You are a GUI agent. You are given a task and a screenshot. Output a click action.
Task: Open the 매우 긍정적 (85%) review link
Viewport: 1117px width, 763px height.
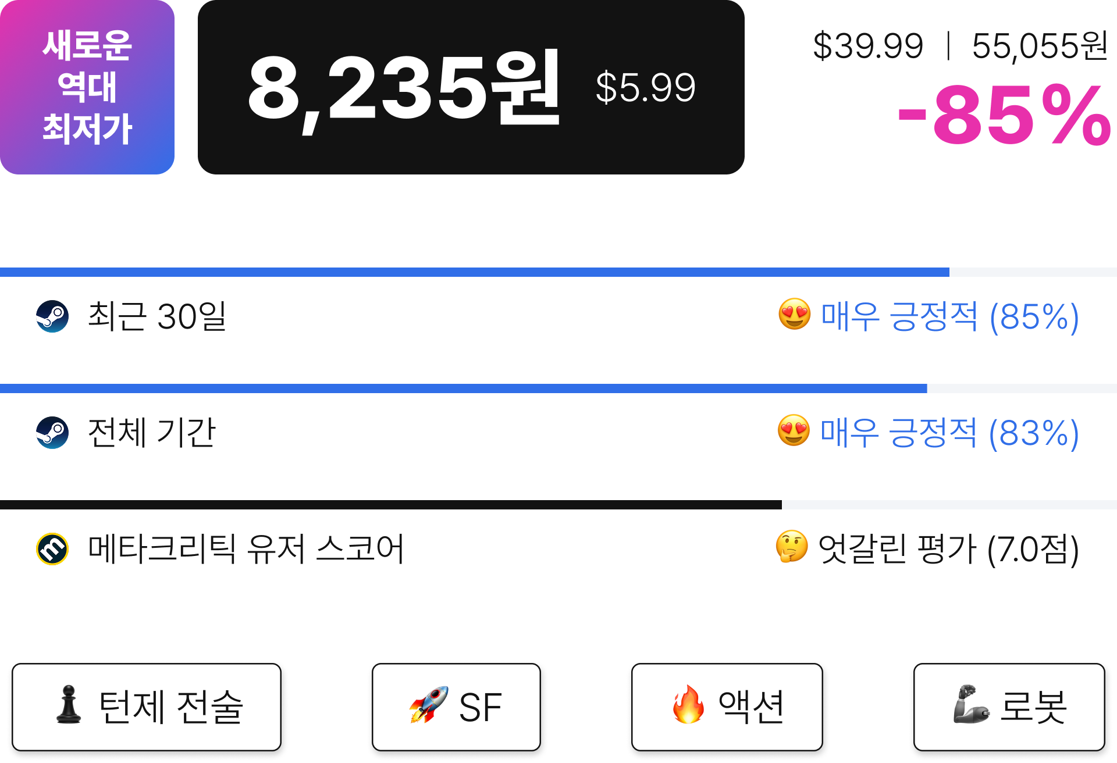pyautogui.click(x=950, y=317)
